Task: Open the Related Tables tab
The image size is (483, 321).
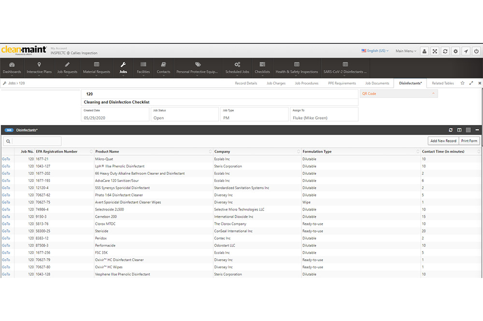Action: click(x=442, y=83)
